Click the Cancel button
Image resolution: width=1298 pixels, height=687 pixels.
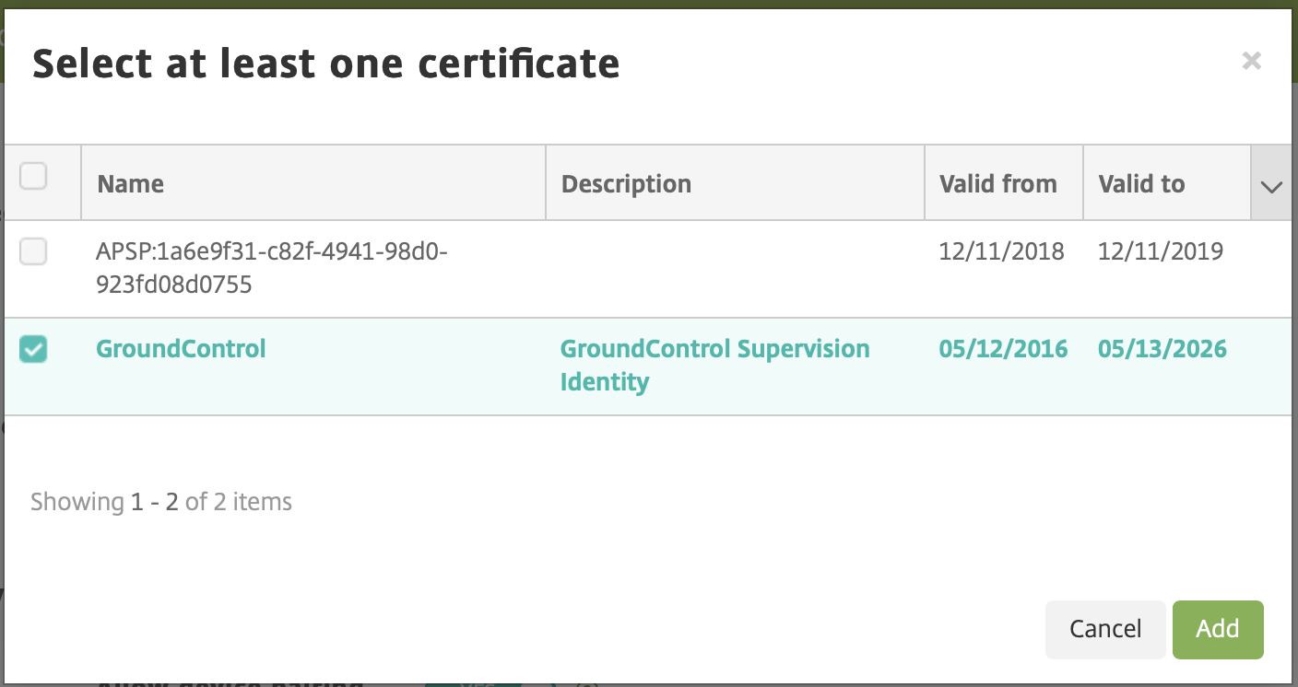click(1105, 629)
